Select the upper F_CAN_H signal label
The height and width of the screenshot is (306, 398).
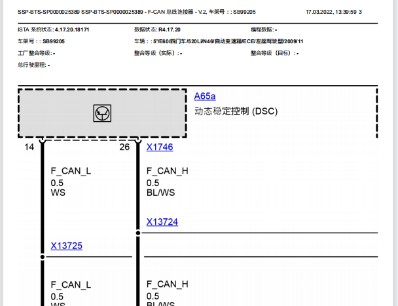[x=168, y=171]
